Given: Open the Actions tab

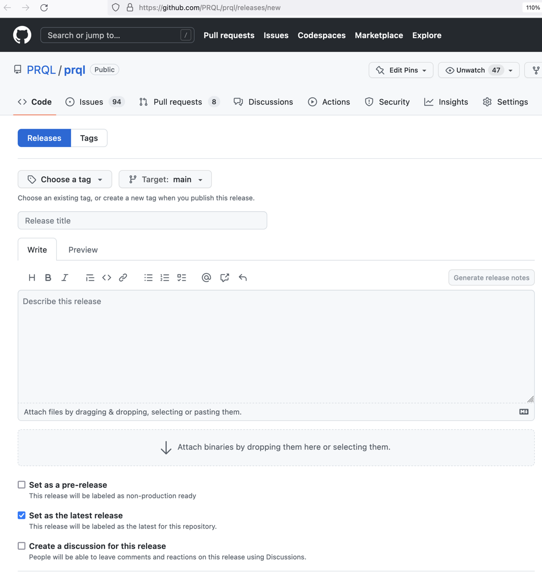Looking at the screenshot, I should click(329, 102).
